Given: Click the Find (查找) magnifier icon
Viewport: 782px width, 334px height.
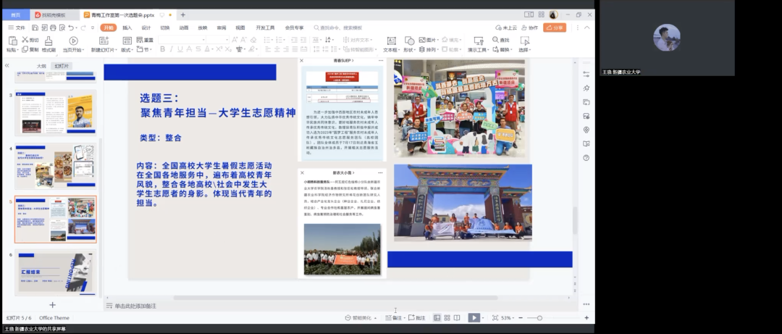Looking at the screenshot, I should tap(495, 40).
